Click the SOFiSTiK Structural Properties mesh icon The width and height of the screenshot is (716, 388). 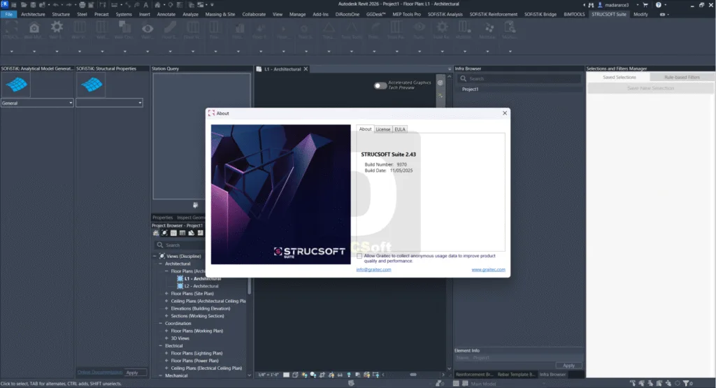pyautogui.click(x=92, y=85)
